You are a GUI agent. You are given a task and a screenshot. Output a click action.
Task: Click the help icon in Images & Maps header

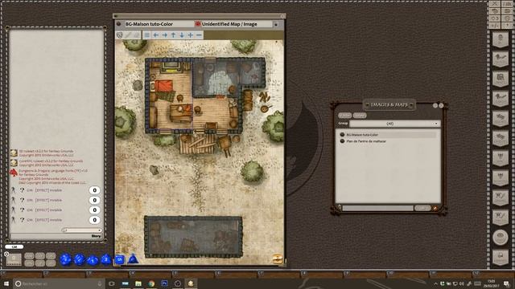(x=435, y=105)
